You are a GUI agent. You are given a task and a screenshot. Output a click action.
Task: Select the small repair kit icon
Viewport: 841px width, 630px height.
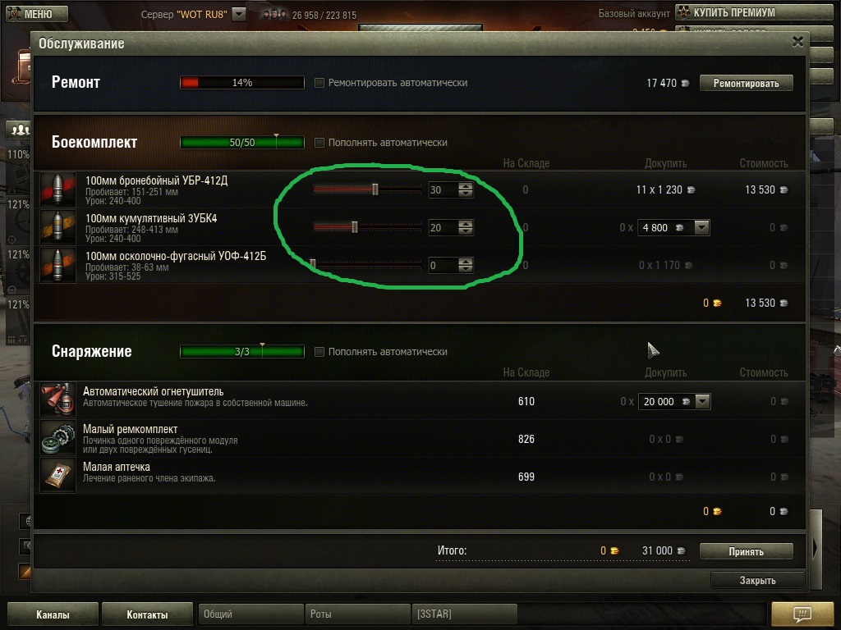[x=58, y=438]
